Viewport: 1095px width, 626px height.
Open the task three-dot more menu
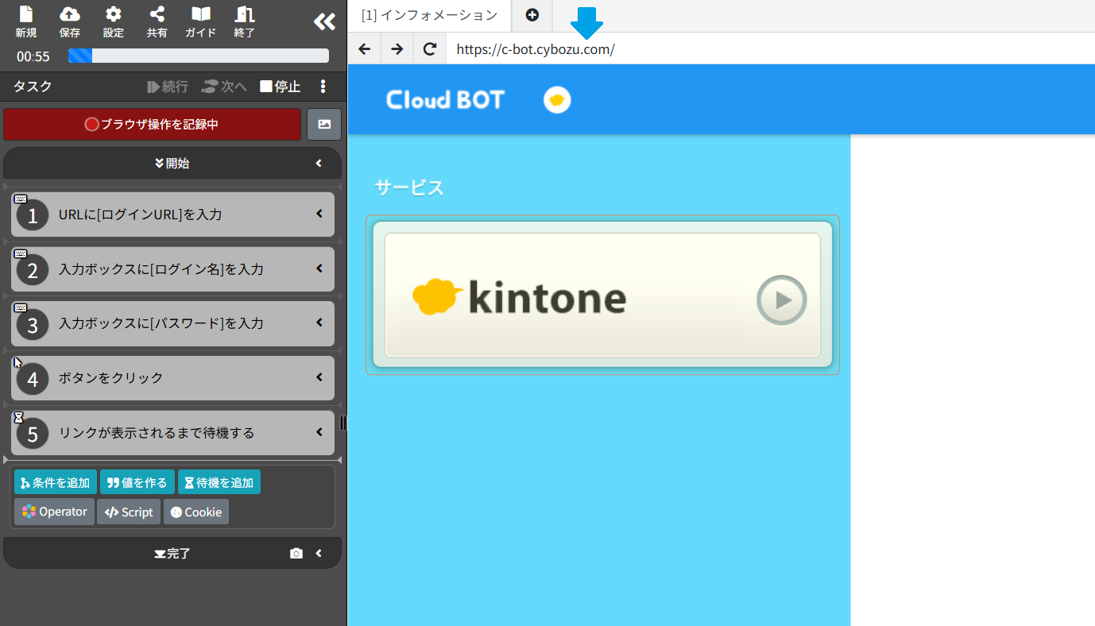(x=323, y=87)
